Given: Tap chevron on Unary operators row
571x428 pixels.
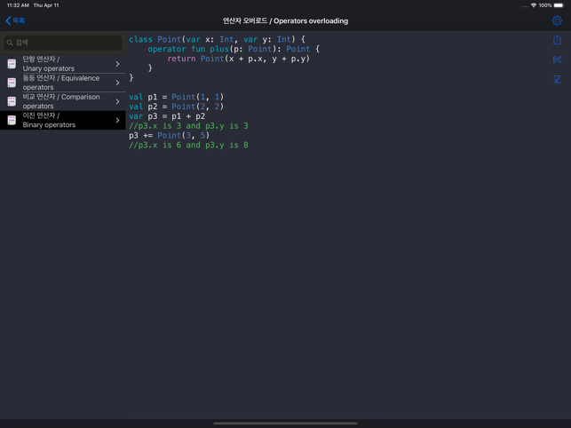Looking at the screenshot, I should [x=117, y=64].
